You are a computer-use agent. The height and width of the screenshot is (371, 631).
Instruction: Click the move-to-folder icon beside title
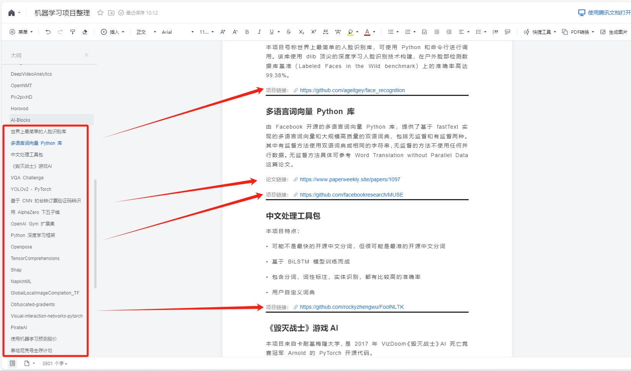coord(111,13)
